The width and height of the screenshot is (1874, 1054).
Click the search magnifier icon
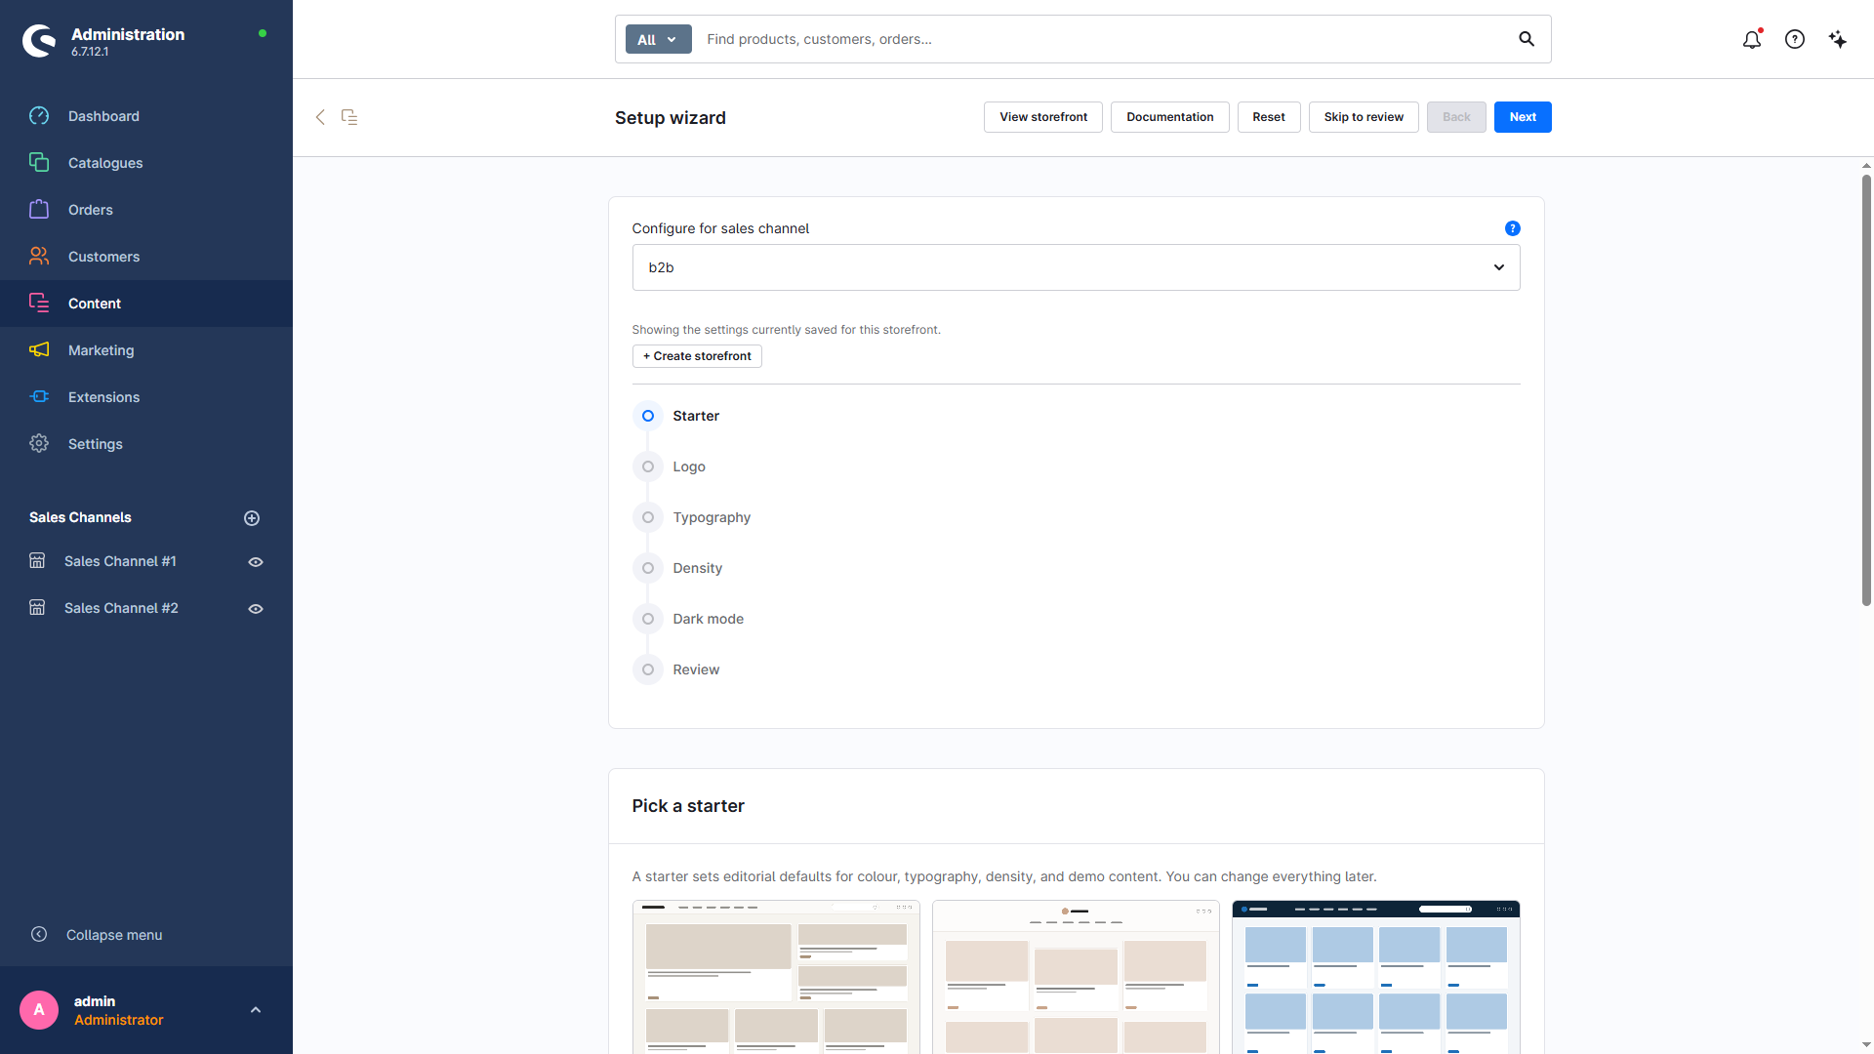coord(1527,39)
